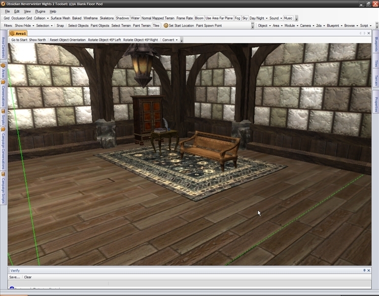Switch to the Area1 tab
Image resolution: width=379 pixels, height=296 pixels.
(x=20, y=33)
